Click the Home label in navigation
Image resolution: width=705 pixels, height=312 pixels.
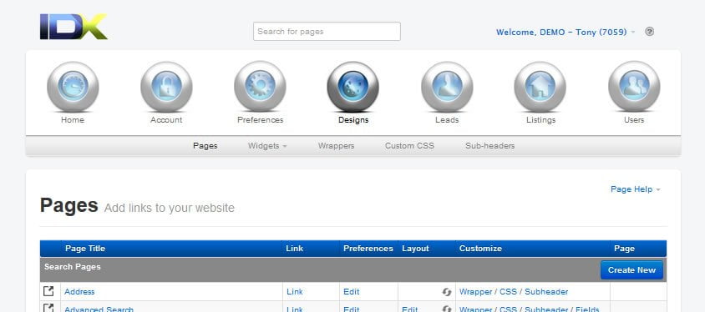click(x=73, y=120)
